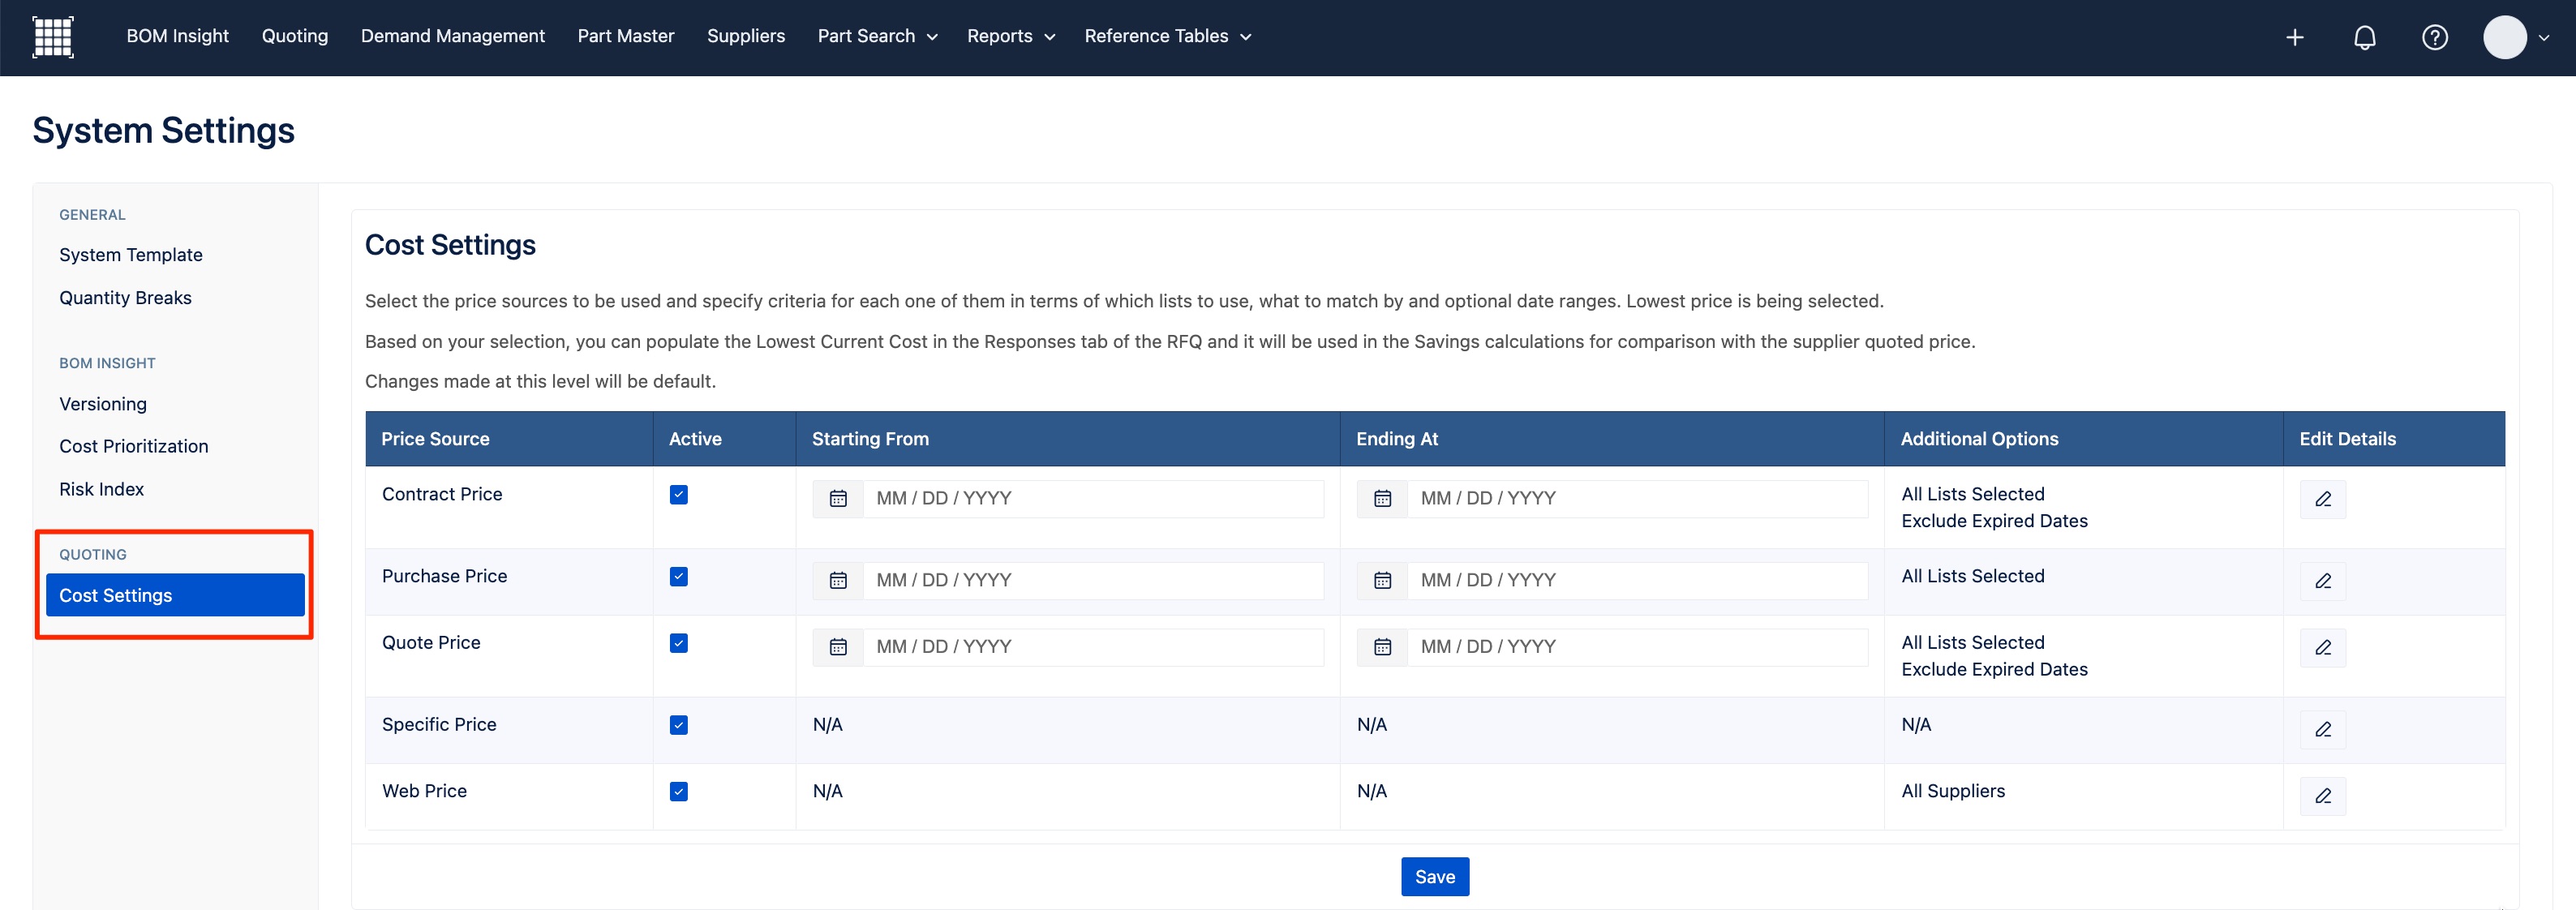Image resolution: width=2576 pixels, height=910 pixels.
Task: Click the plus add icon in header
Action: tap(2295, 37)
